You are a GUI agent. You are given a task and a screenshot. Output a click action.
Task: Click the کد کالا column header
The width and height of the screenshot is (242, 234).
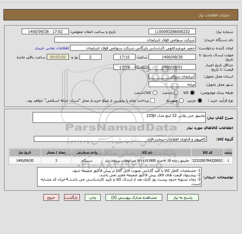[207, 152]
